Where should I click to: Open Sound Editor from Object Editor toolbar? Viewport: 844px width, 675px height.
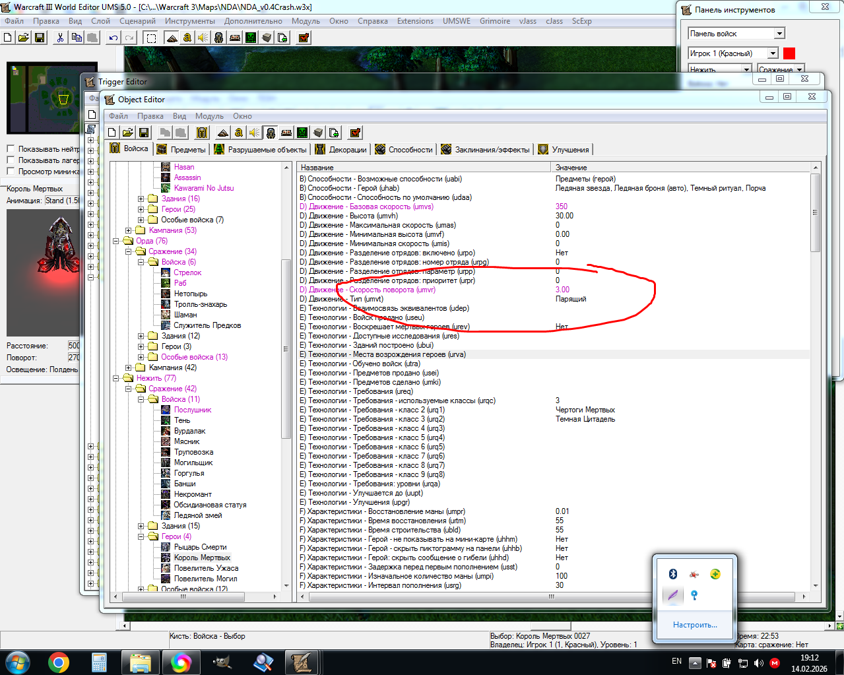[x=255, y=133]
